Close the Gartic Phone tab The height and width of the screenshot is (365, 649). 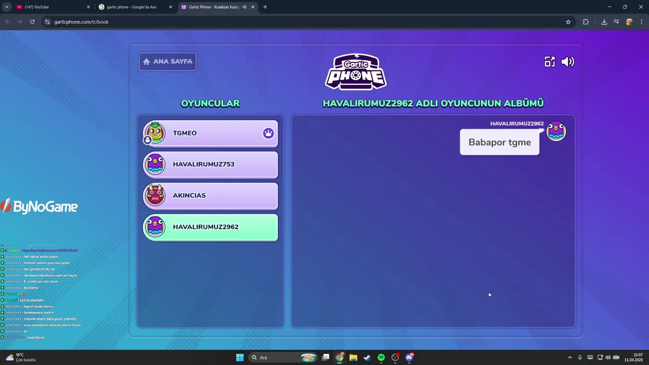coord(253,7)
